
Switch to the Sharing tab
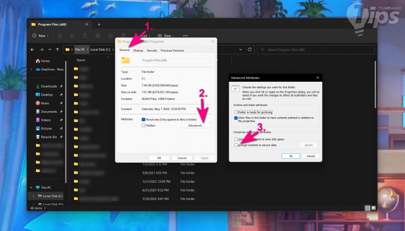coord(138,51)
